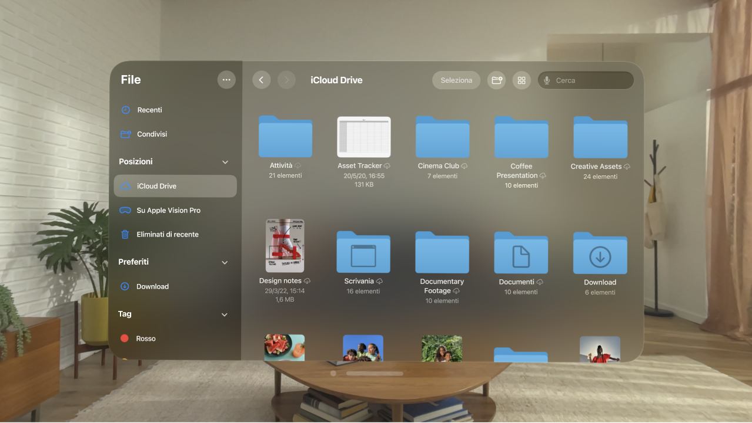The image size is (752, 423).
Task: Click the Cerca search field
Action: pos(586,80)
